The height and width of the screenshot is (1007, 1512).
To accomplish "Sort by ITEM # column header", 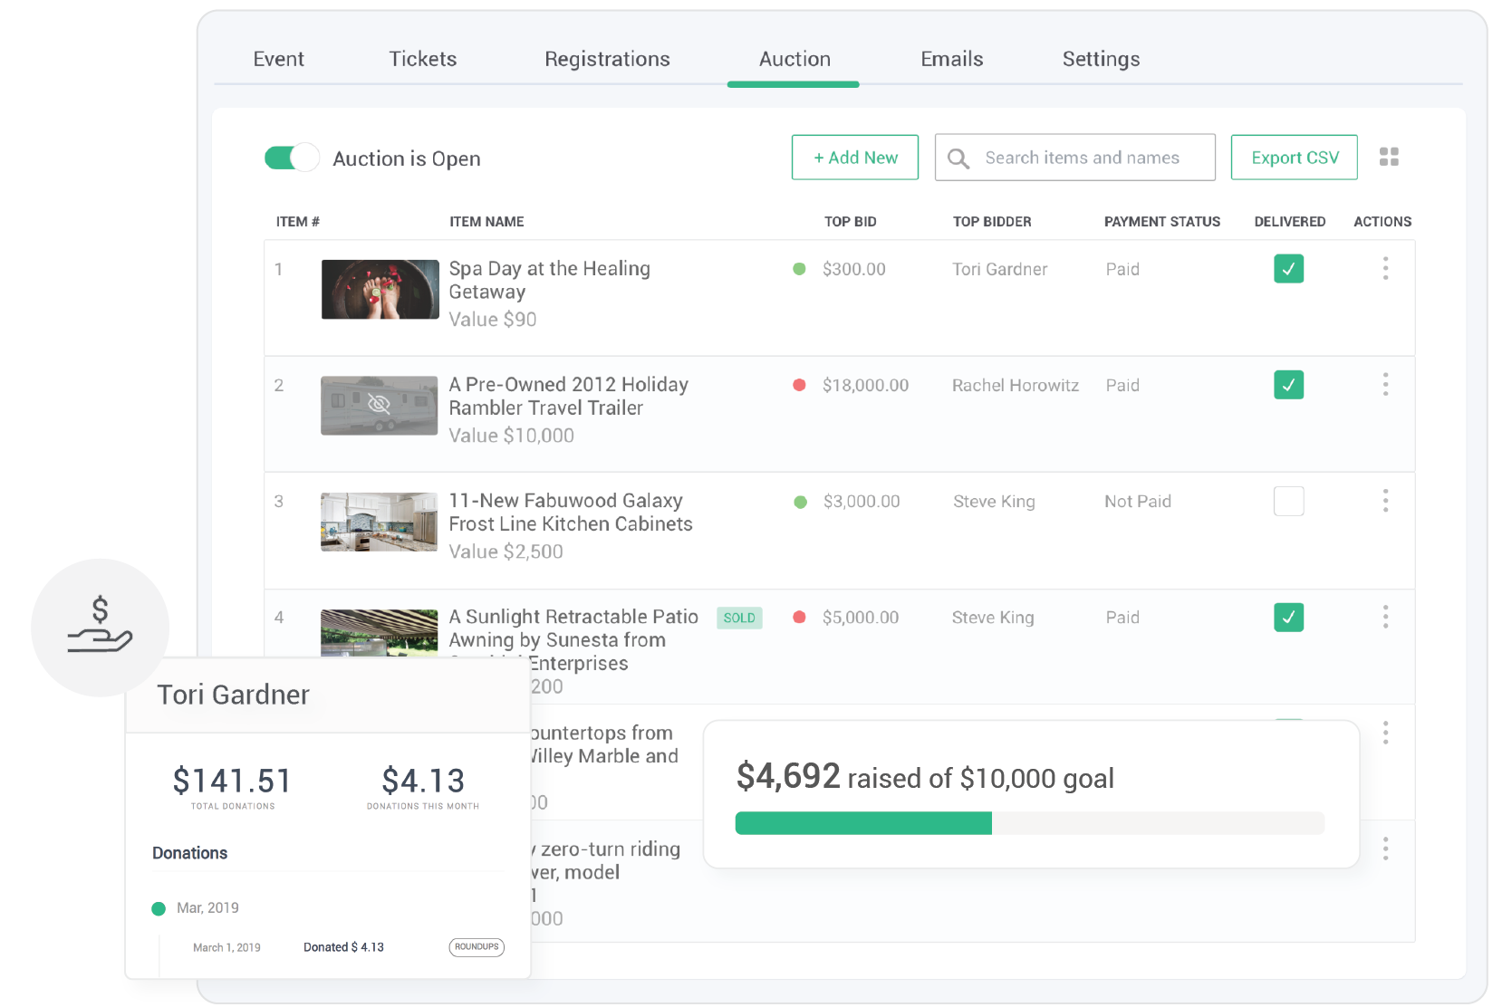I will point(297,222).
